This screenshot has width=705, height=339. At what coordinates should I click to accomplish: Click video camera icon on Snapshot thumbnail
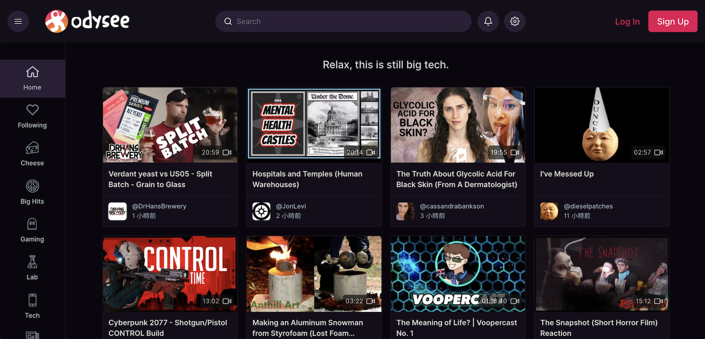tap(658, 301)
